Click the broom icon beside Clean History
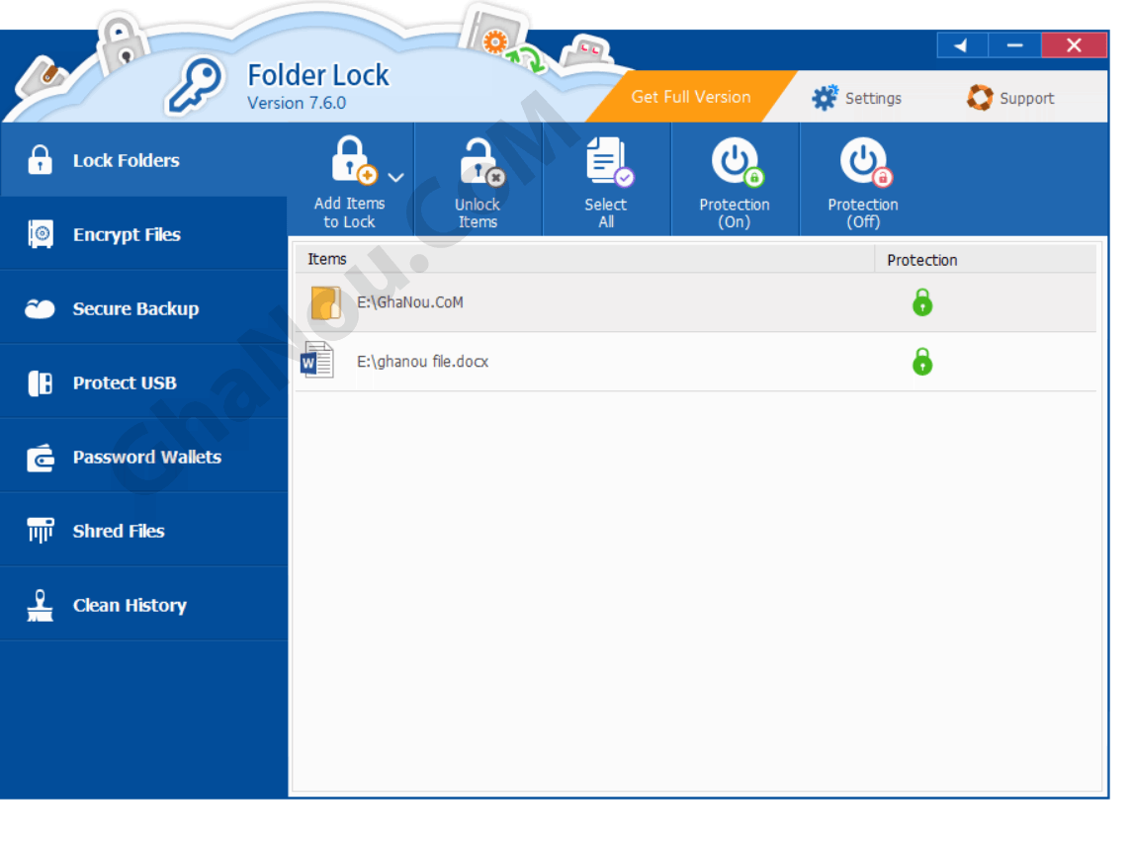Viewport: 1131px width, 845px height. point(40,606)
